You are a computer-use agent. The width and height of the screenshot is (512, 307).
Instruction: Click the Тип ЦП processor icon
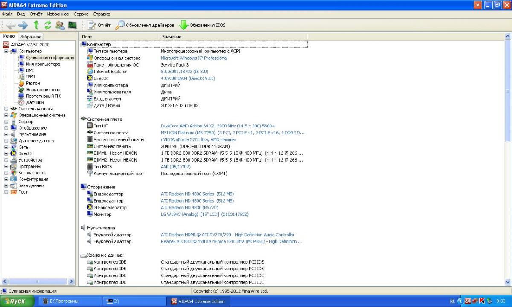tap(90, 126)
